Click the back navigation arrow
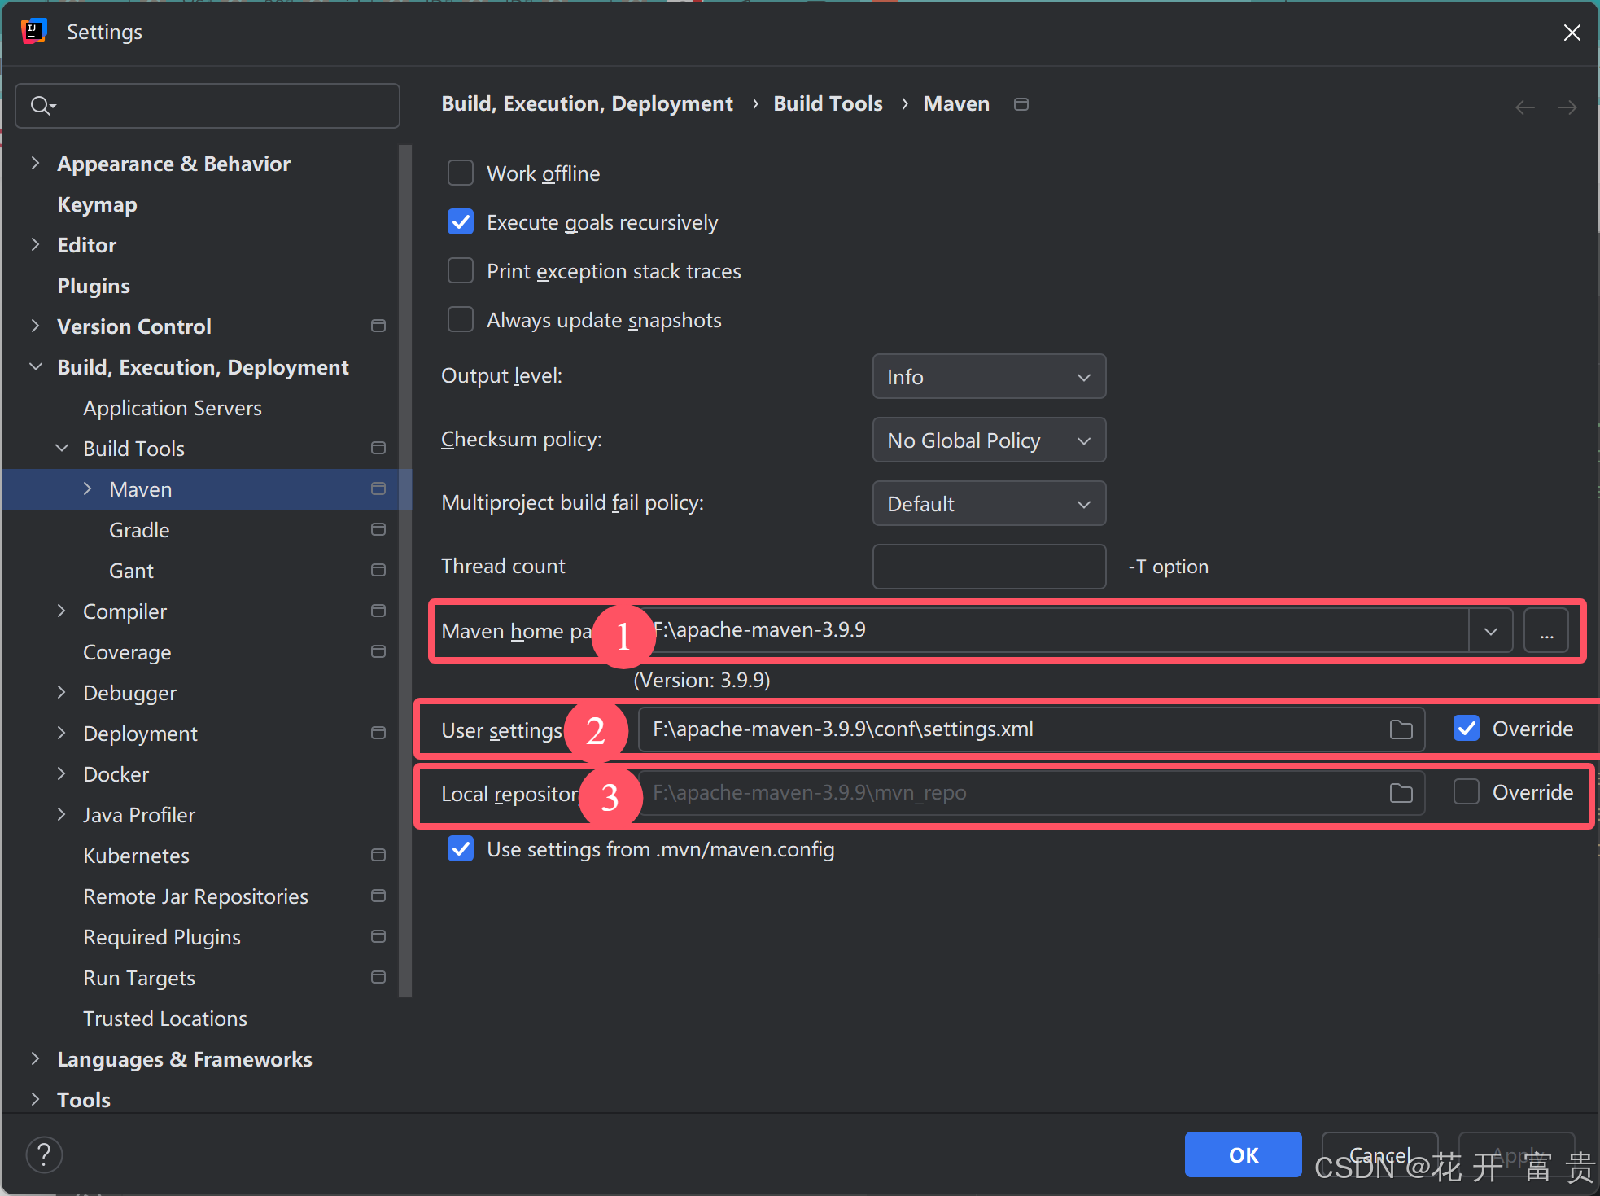This screenshot has width=1600, height=1196. [1525, 107]
